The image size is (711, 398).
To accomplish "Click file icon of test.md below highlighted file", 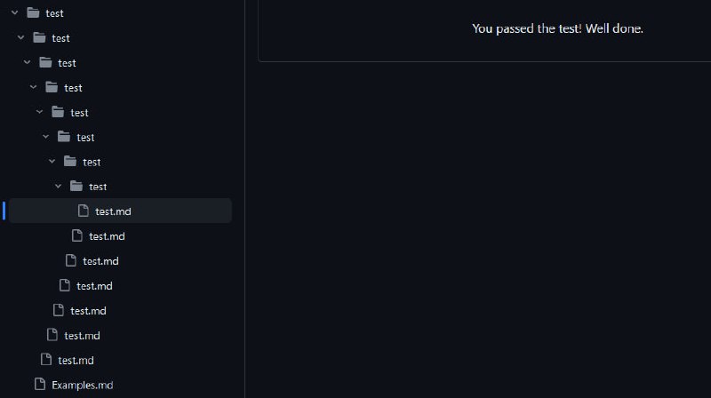I will (77, 236).
